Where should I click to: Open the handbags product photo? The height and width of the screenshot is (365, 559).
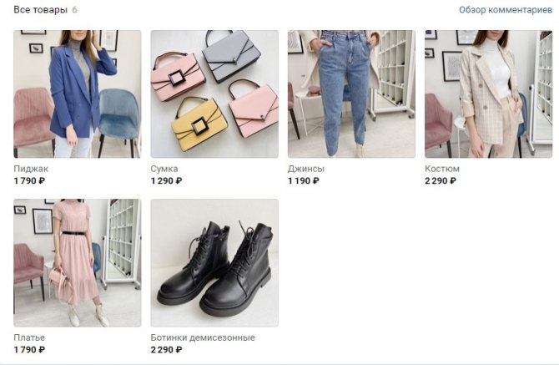pos(214,94)
